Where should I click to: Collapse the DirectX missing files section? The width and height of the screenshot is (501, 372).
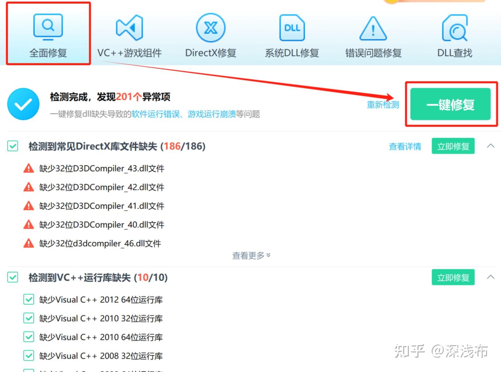tap(490, 146)
